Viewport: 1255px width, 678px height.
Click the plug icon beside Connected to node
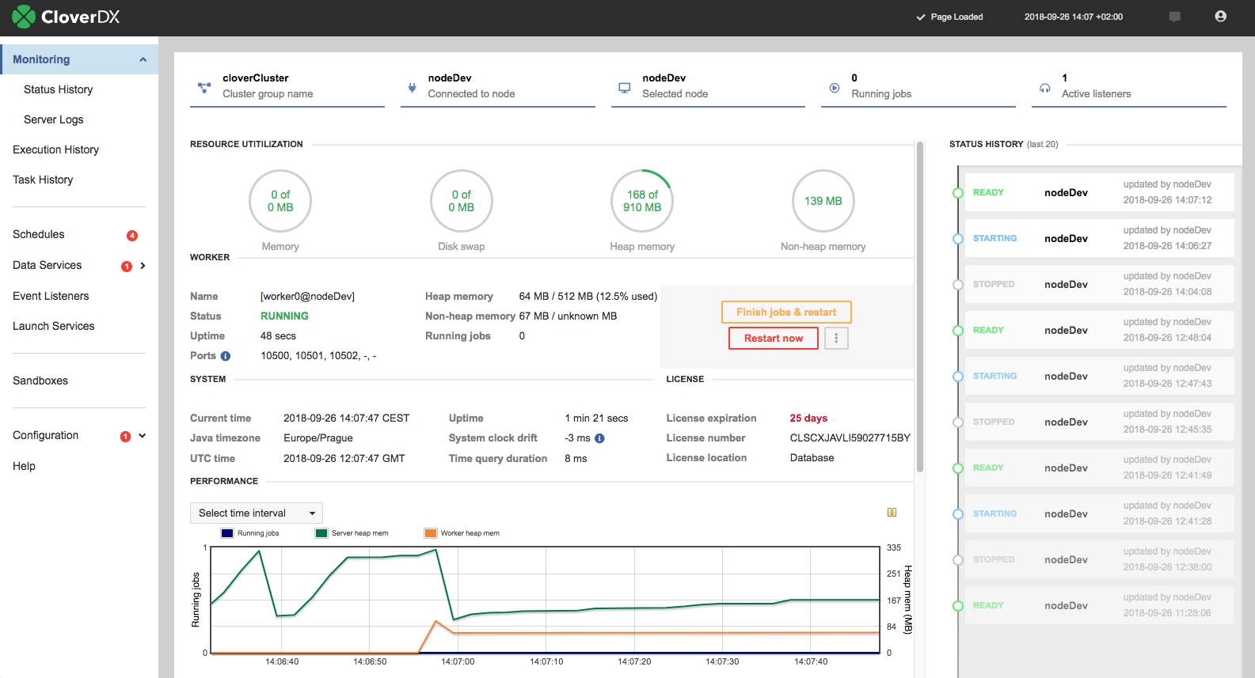(x=412, y=88)
